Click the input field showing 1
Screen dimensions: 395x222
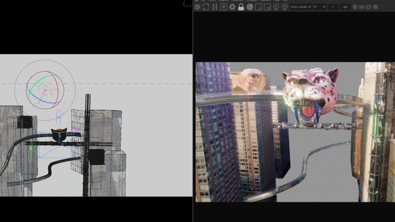333,7
